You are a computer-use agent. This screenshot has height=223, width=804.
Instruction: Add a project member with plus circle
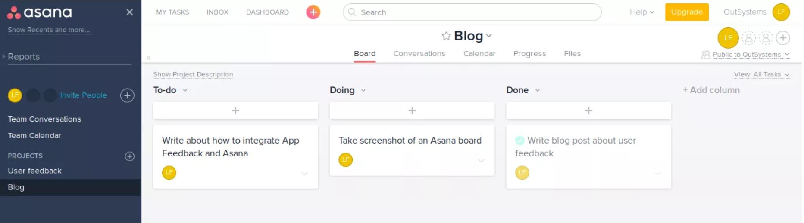[783, 38]
